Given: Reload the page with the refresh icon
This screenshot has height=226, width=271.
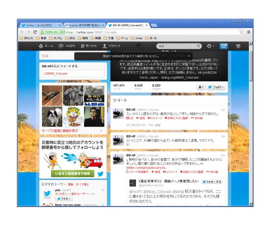Looking at the screenshot, I should [x=35, y=32].
